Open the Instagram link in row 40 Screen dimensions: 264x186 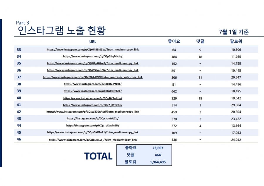[x=93, y=99]
